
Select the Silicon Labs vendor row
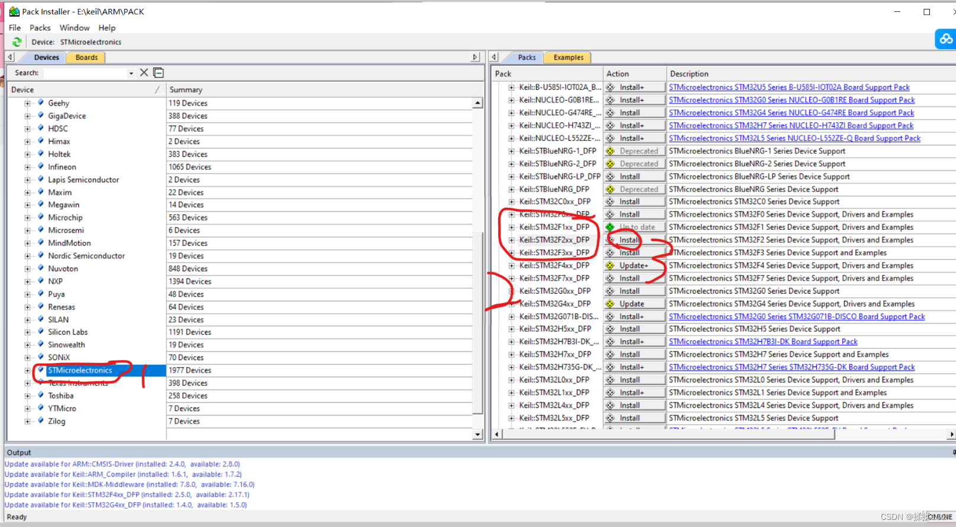pyautogui.click(x=68, y=332)
